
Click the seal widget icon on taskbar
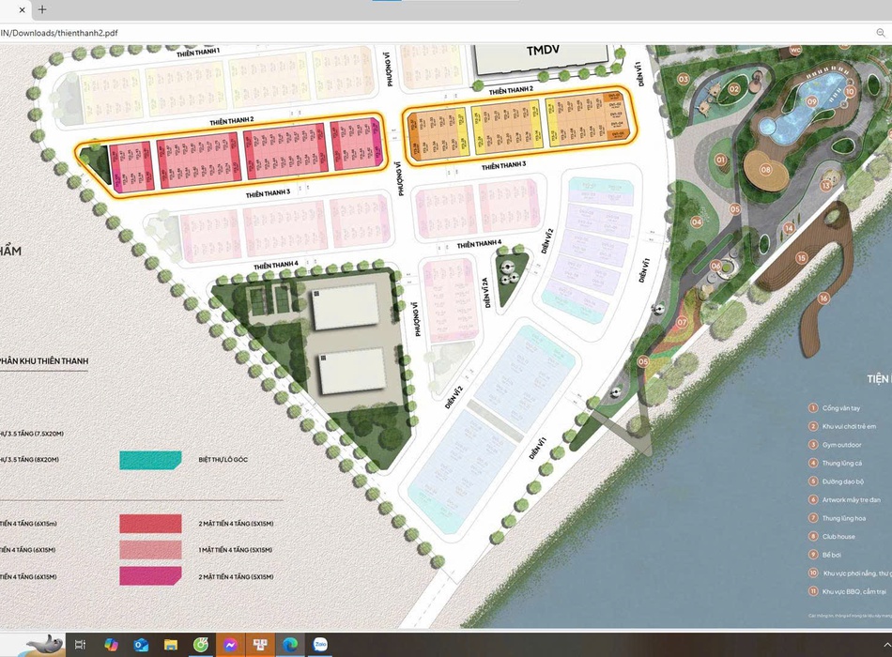click(43, 644)
